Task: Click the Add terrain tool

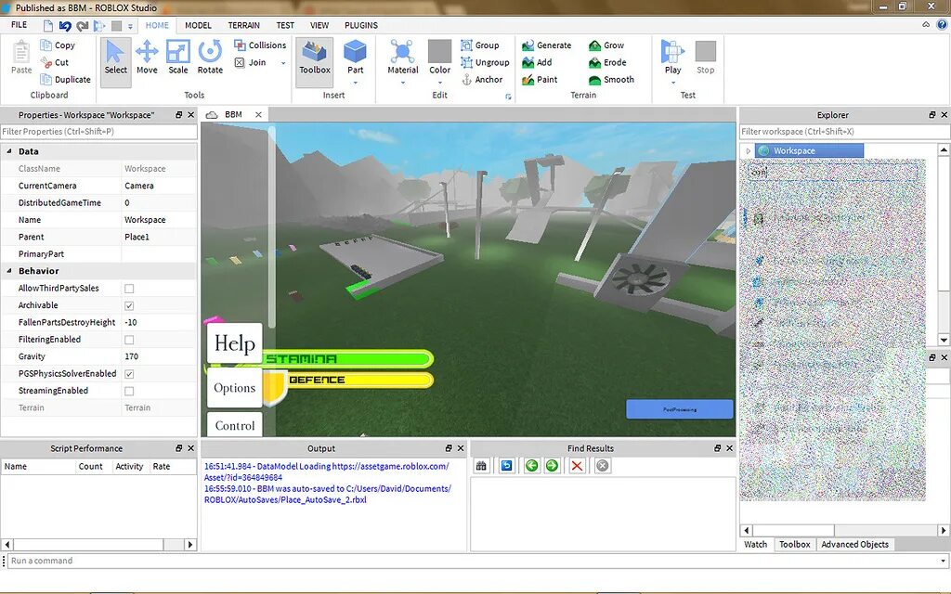Action: 537,62
